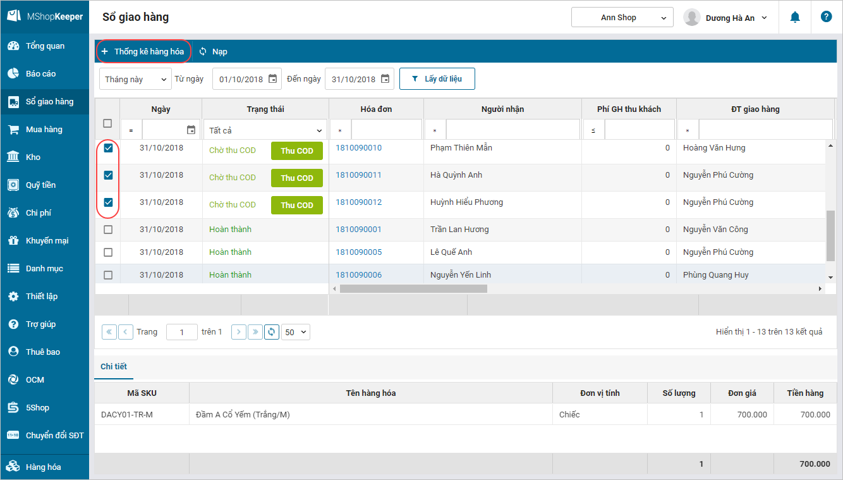Click the pagination refresh icon
This screenshot has height=480, width=843.
click(272, 331)
